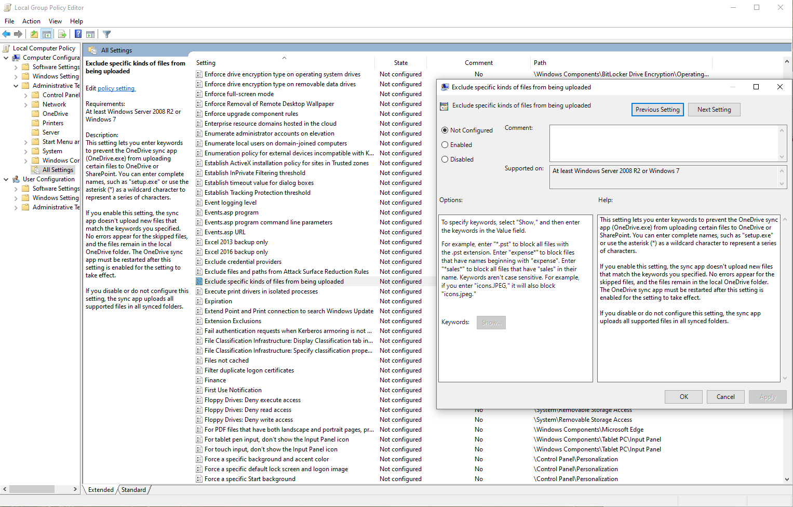This screenshot has width=793, height=507.
Task: Open Help via the question mark icon
Action: coord(78,34)
